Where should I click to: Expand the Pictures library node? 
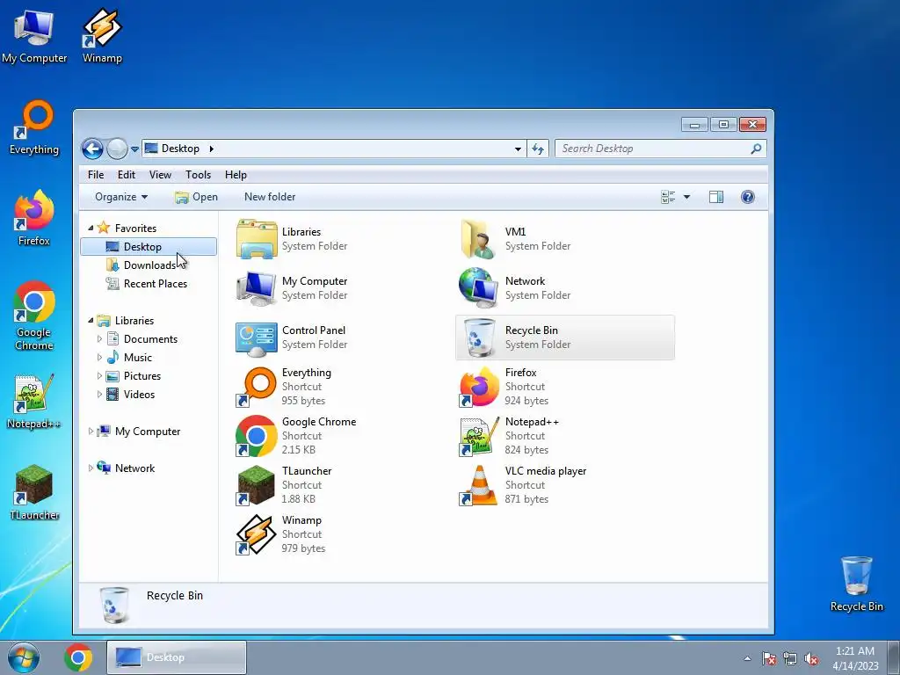[99, 376]
